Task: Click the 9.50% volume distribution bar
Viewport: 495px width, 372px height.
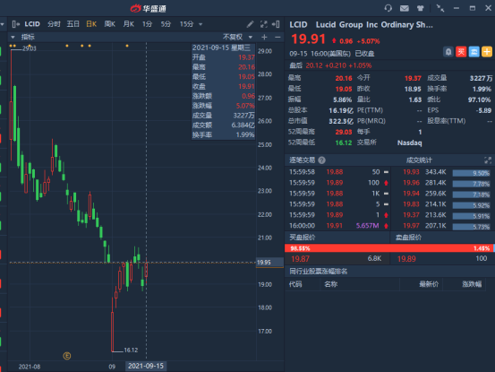Action: (471, 173)
